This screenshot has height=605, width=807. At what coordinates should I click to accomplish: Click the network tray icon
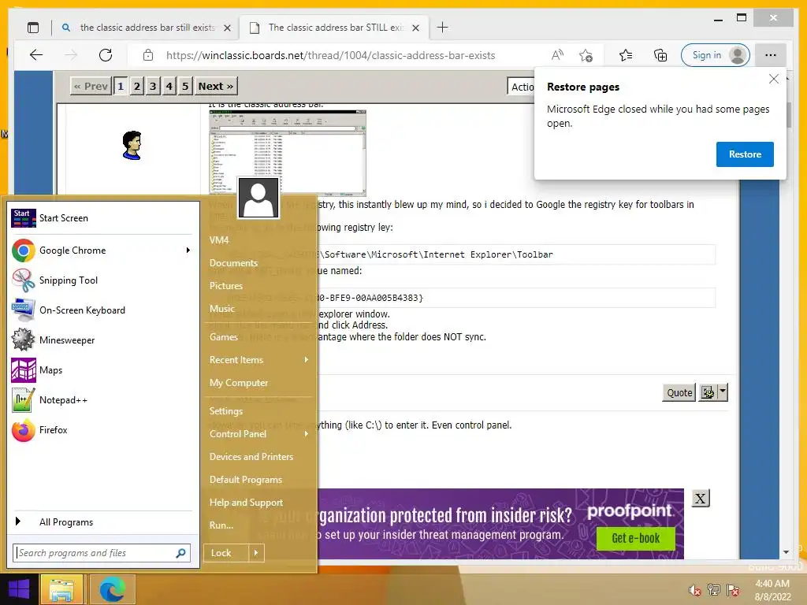(x=714, y=590)
